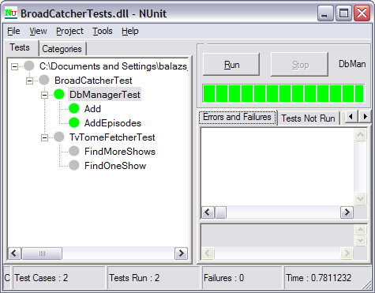Click stack trace pane scroll right arrow
375x293 pixels.
pos(347,254)
